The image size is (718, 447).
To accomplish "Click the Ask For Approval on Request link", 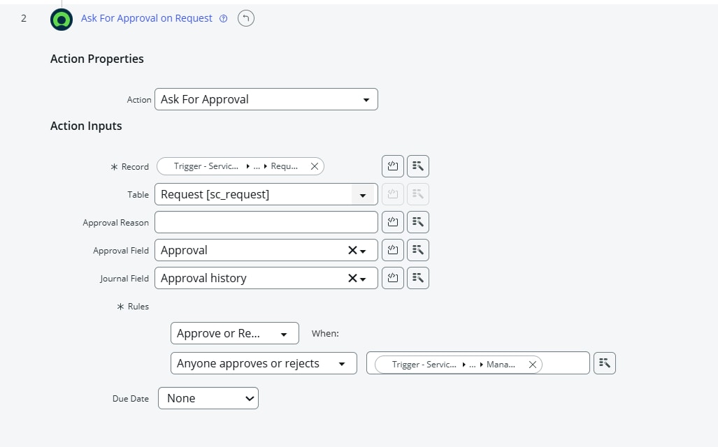I will click(x=146, y=18).
